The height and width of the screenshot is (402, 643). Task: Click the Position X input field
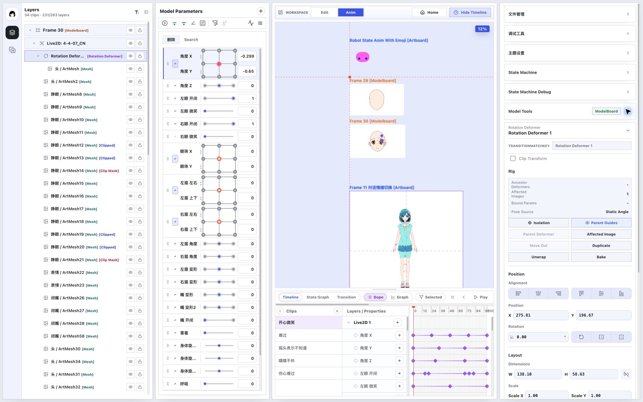[x=541, y=315]
